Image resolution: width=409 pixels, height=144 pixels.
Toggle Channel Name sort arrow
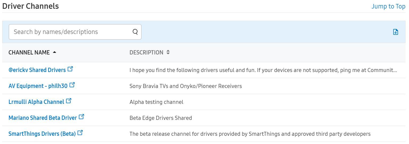click(55, 53)
